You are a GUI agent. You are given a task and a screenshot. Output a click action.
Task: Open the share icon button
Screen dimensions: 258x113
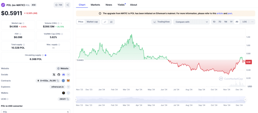(68, 5)
